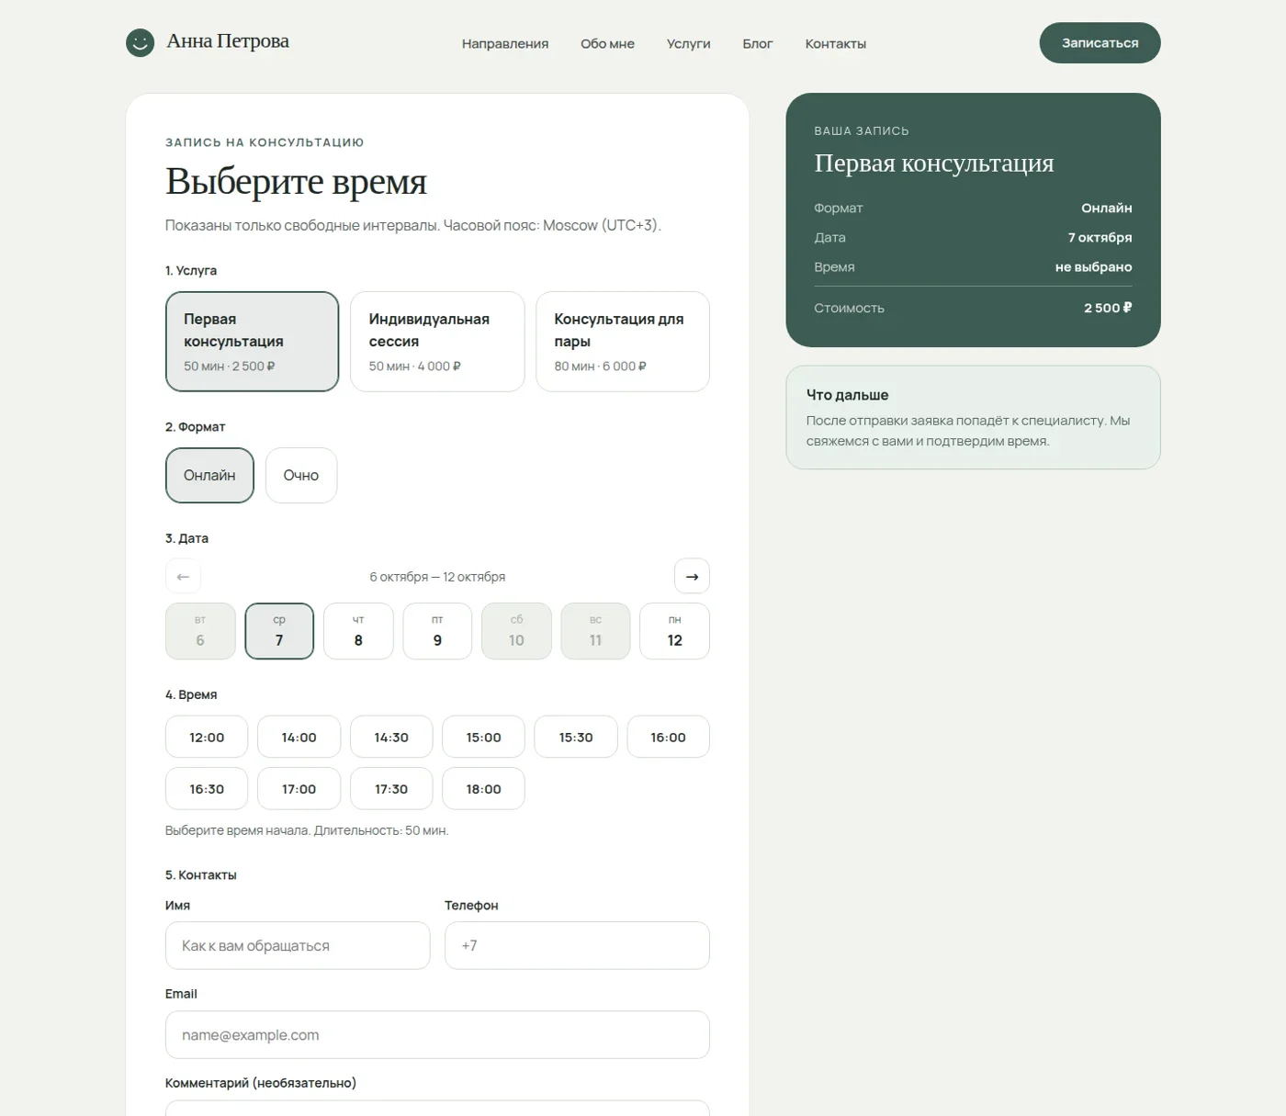This screenshot has height=1116, width=1286.
Task: Focus the Телефон input field
Action: [577, 945]
